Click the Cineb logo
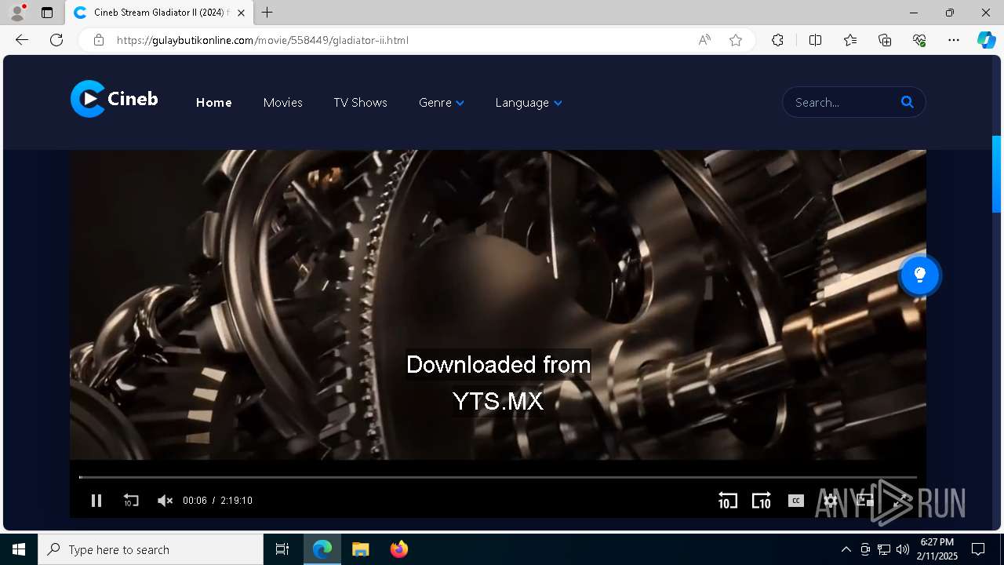 tap(115, 99)
